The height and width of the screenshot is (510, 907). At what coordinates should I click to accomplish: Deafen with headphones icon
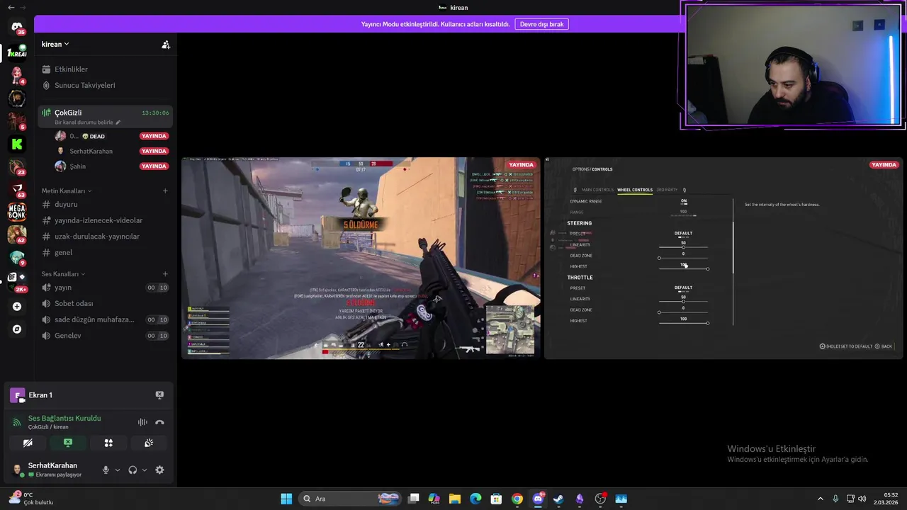(x=133, y=470)
